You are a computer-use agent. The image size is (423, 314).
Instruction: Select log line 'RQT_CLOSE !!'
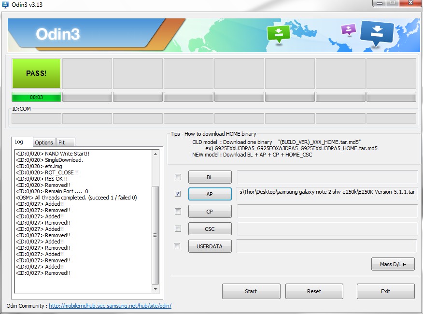point(47,172)
